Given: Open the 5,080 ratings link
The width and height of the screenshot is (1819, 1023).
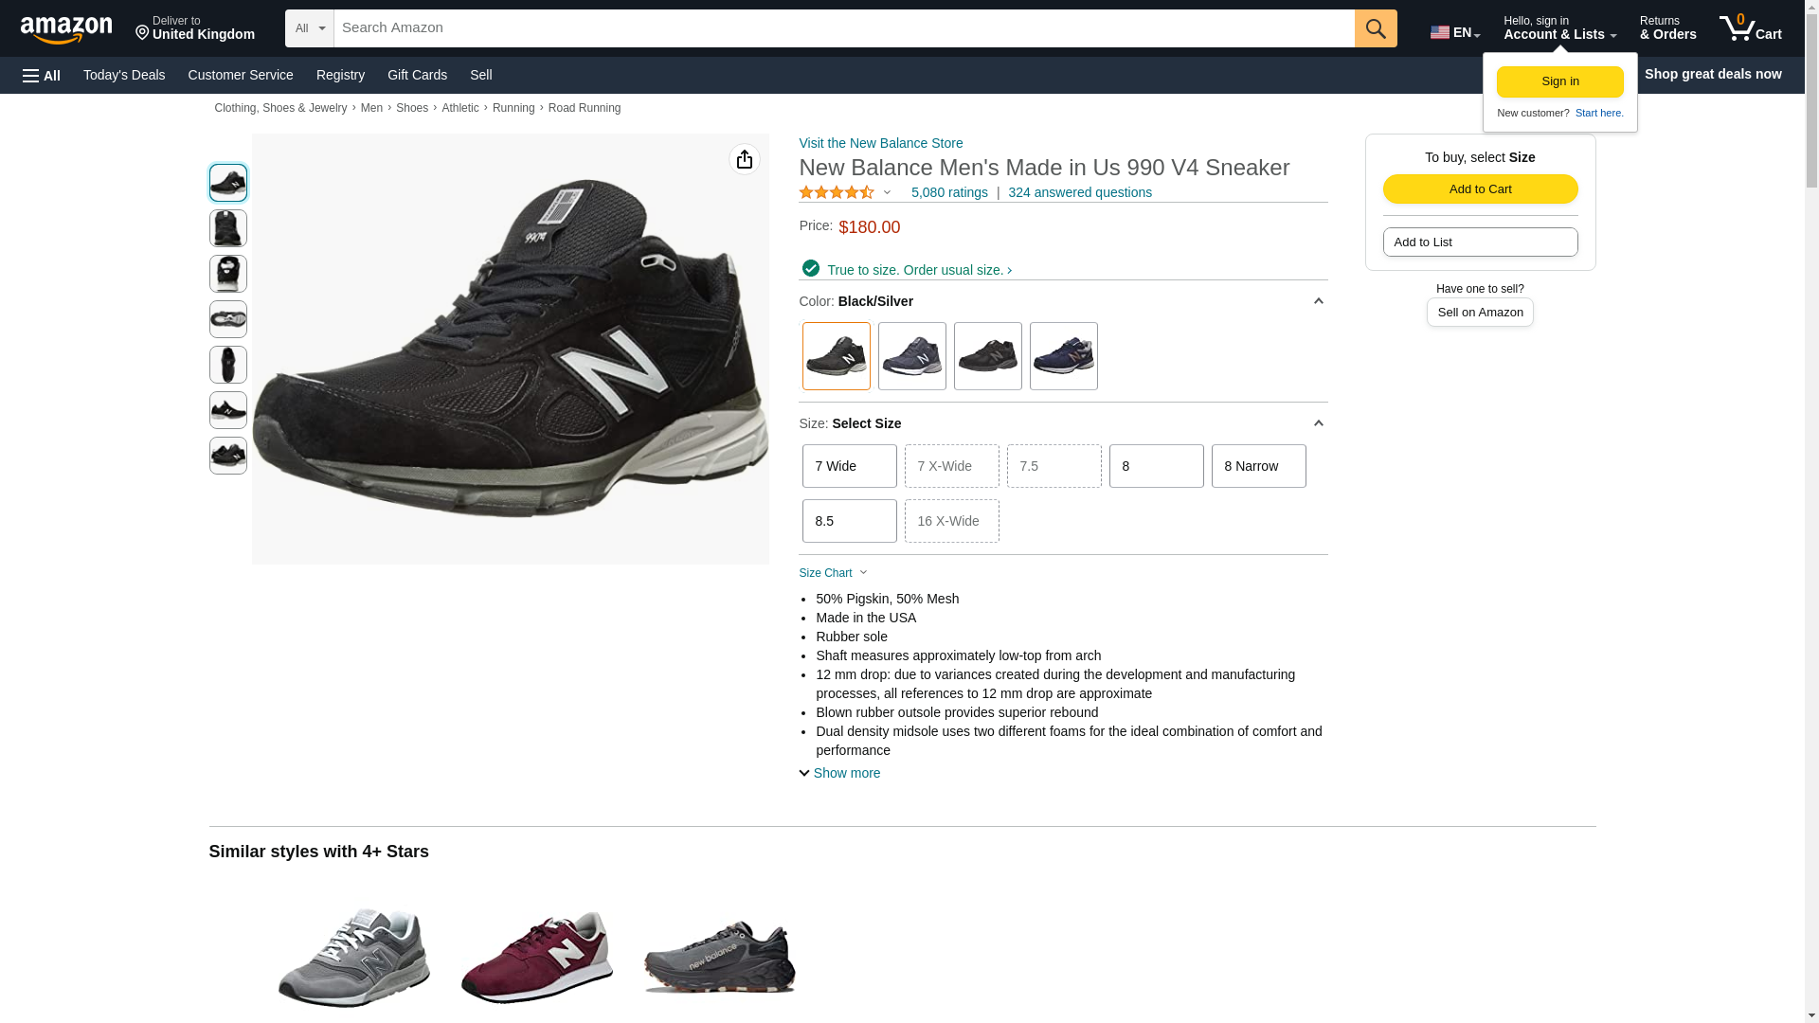Looking at the screenshot, I should (948, 192).
